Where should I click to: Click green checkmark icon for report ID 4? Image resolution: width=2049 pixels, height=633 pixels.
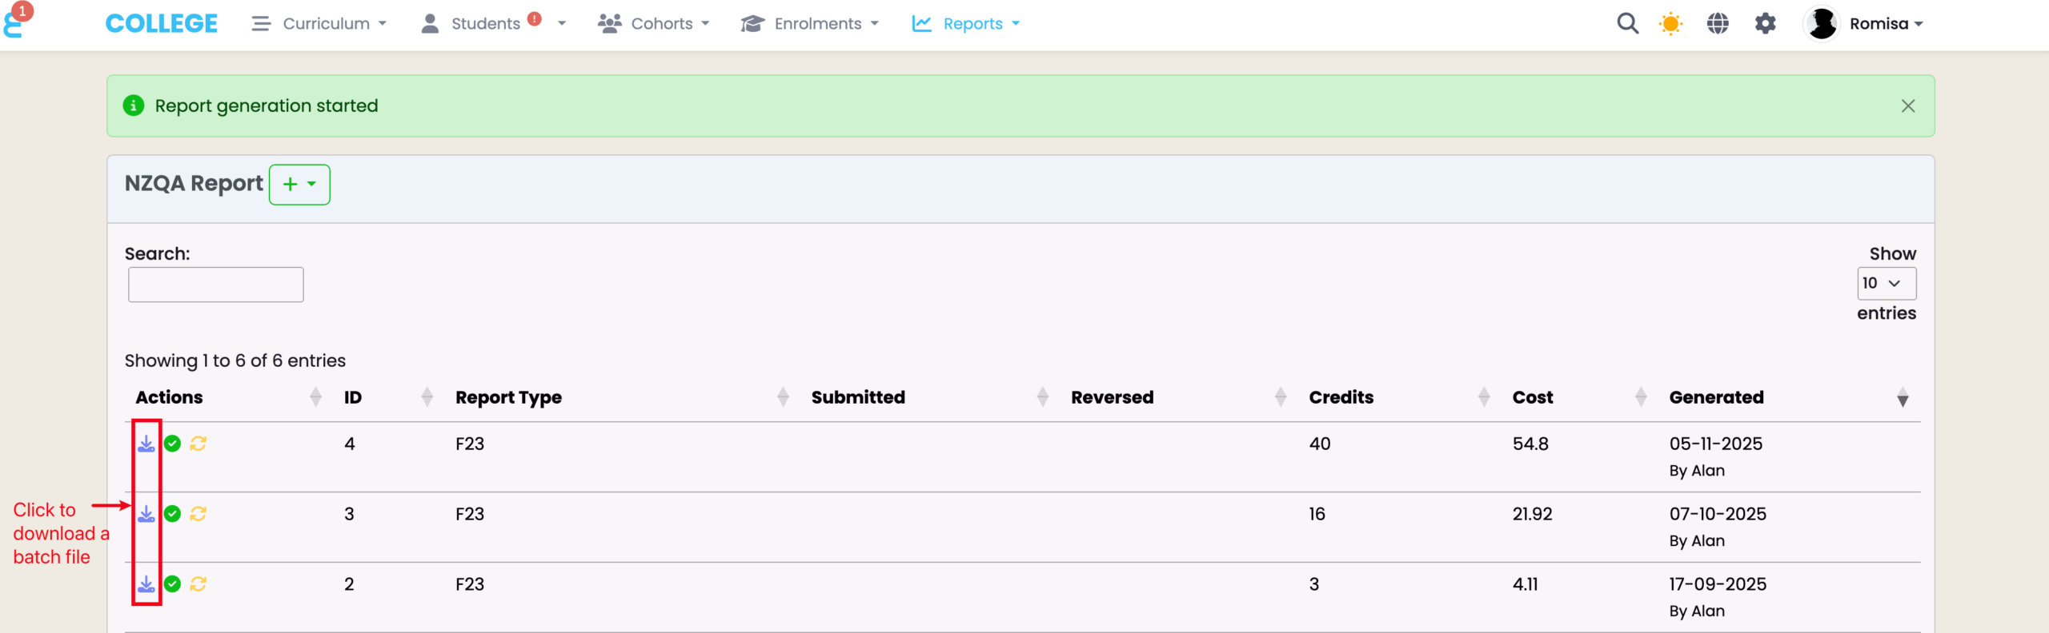172,444
